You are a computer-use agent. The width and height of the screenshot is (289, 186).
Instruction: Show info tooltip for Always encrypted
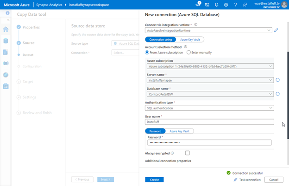point(172,153)
